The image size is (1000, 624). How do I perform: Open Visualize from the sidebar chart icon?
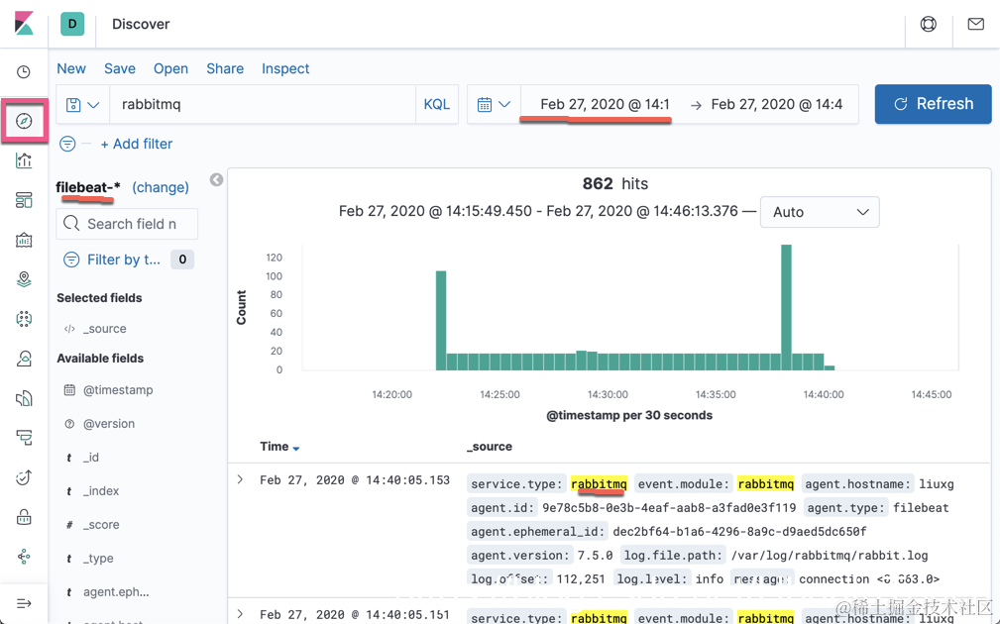coord(24,160)
